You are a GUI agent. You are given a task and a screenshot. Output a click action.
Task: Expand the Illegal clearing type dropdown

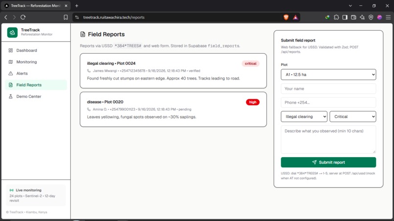click(304, 117)
